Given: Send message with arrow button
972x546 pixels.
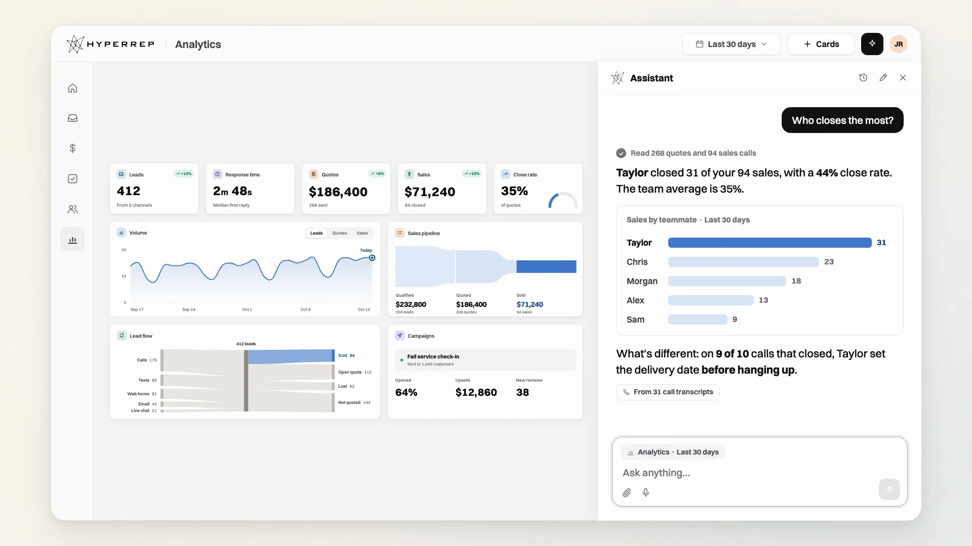Looking at the screenshot, I should tap(889, 489).
